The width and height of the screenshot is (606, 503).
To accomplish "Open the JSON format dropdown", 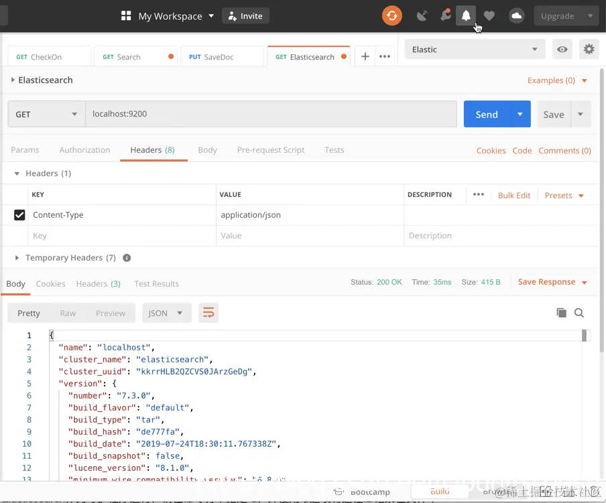I will pos(166,313).
